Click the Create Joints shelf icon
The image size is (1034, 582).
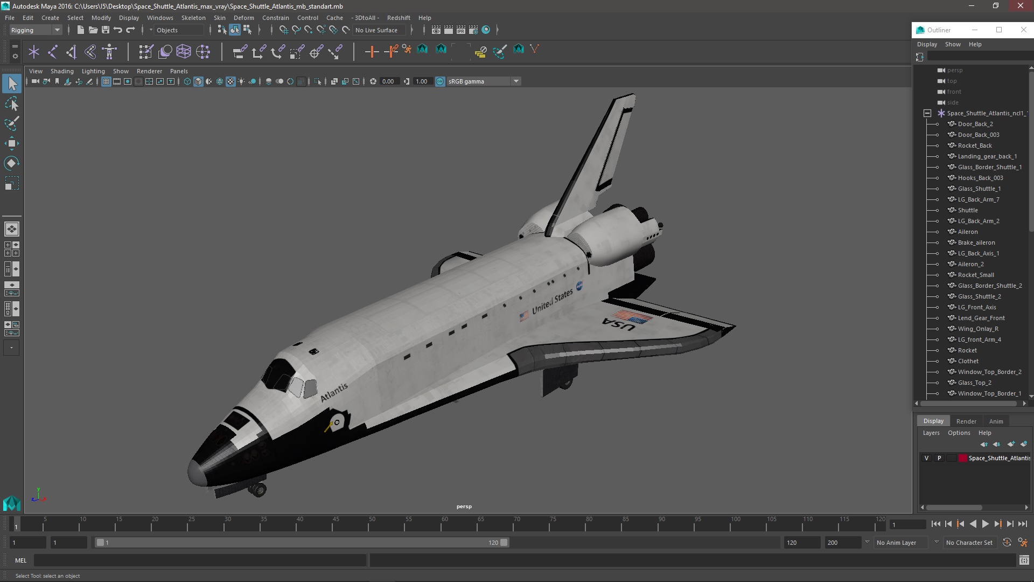click(x=53, y=52)
